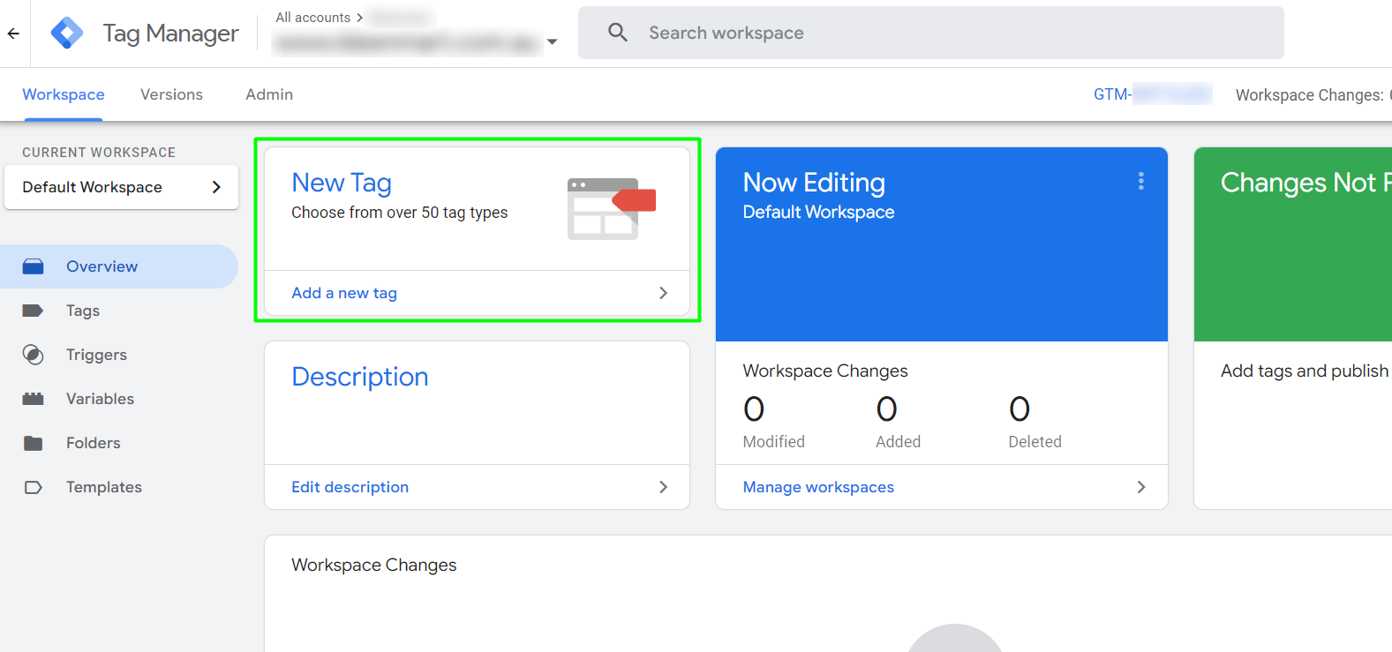Switch to the Versions tab
Viewport: 1392px width, 652px height.
pyautogui.click(x=171, y=94)
